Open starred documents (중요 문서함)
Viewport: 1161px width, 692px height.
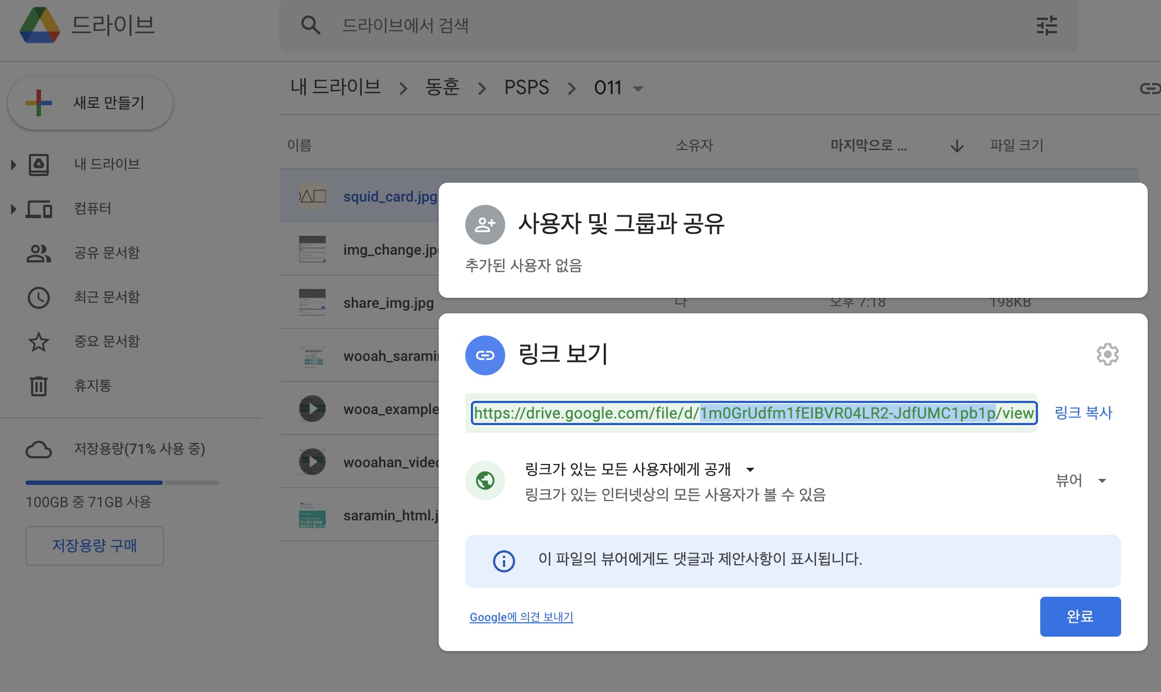click(x=106, y=341)
